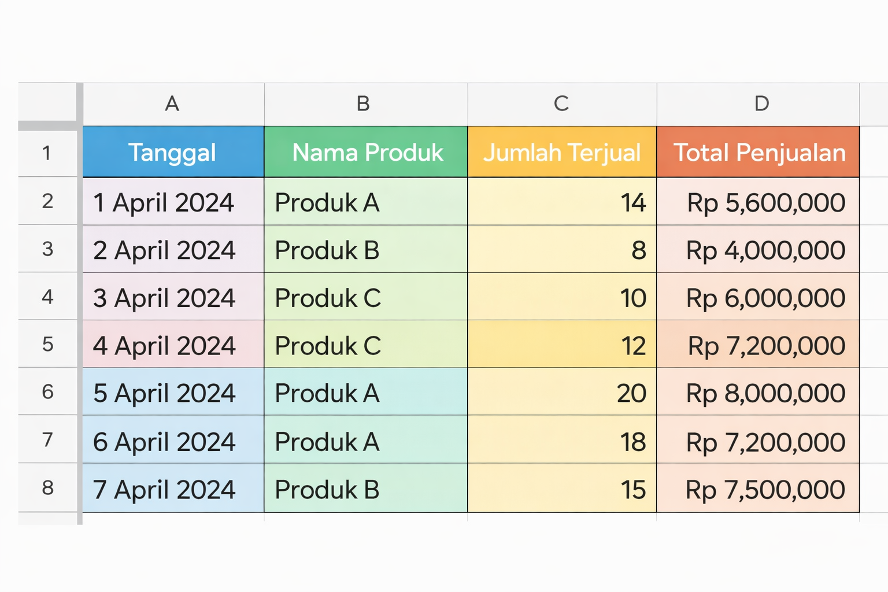The height and width of the screenshot is (592, 888).
Task: Click the 7 April 2024 cell
Action: point(173,489)
